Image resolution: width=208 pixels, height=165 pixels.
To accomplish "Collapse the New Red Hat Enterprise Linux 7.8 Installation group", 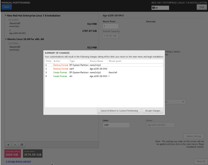I will (6, 16).
